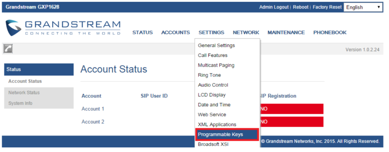
Task: Choose Multicast Paging option
Action: click(x=227, y=65)
